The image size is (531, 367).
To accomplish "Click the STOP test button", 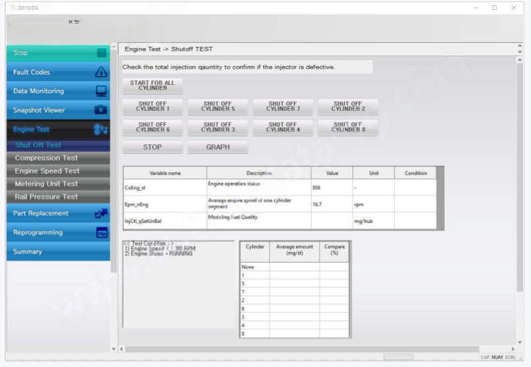I will pyautogui.click(x=153, y=147).
